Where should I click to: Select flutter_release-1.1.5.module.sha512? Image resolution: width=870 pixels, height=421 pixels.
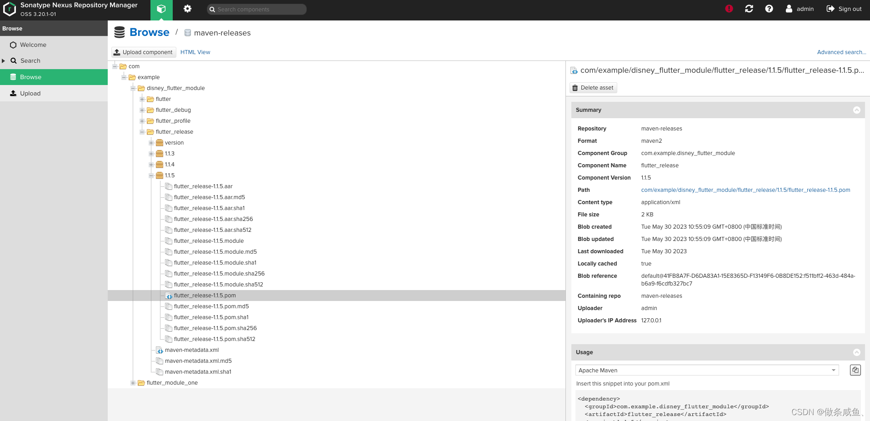click(x=219, y=285)
